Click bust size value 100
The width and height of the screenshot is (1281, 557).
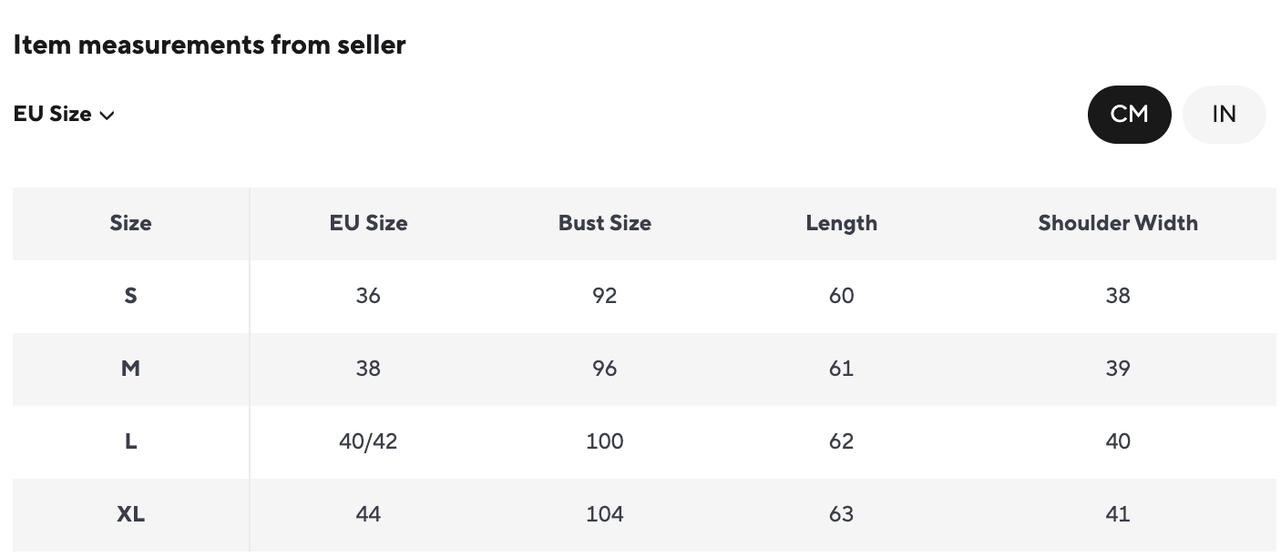604,441
